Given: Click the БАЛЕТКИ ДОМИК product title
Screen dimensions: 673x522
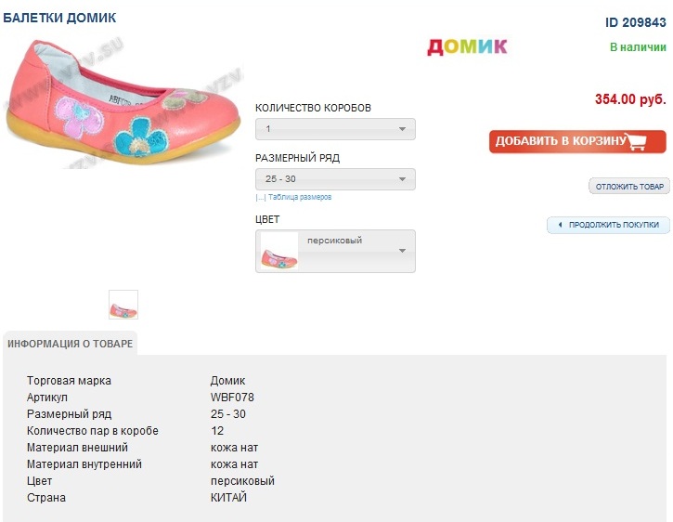Looking at the screenshot, I should [x=59, y=19].
